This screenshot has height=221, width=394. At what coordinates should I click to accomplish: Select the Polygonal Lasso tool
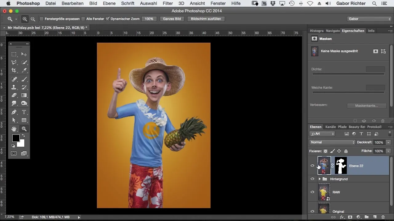tap(14, 62)
